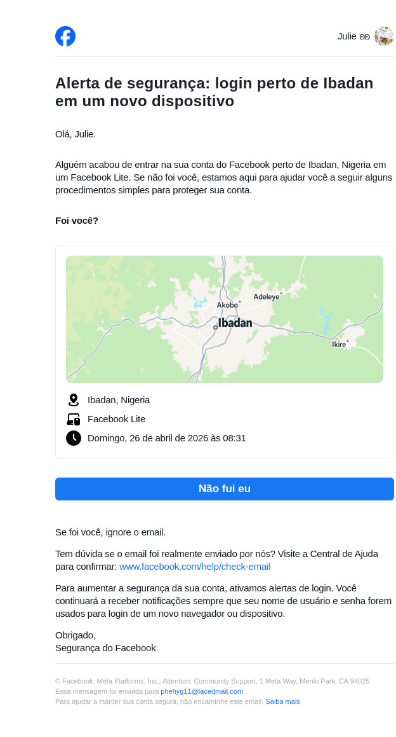396x737 pixels.
Task: Select the Adeleye label on the map
Action: point(266,297)
